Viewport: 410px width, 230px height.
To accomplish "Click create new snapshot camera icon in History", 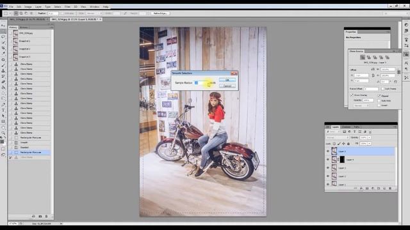I will pos(40,217).
